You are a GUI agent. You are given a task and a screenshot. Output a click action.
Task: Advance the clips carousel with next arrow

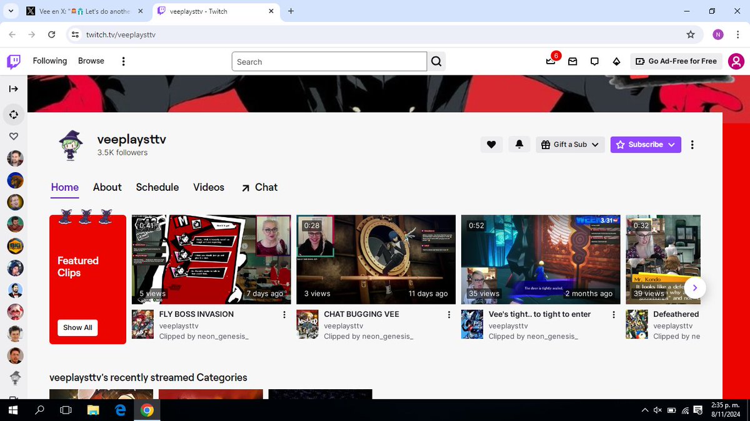(x=695, y=288)
